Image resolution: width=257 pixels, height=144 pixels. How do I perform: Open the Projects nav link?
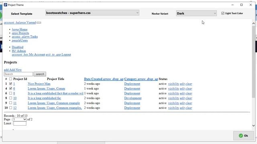(x=20, y=33)
